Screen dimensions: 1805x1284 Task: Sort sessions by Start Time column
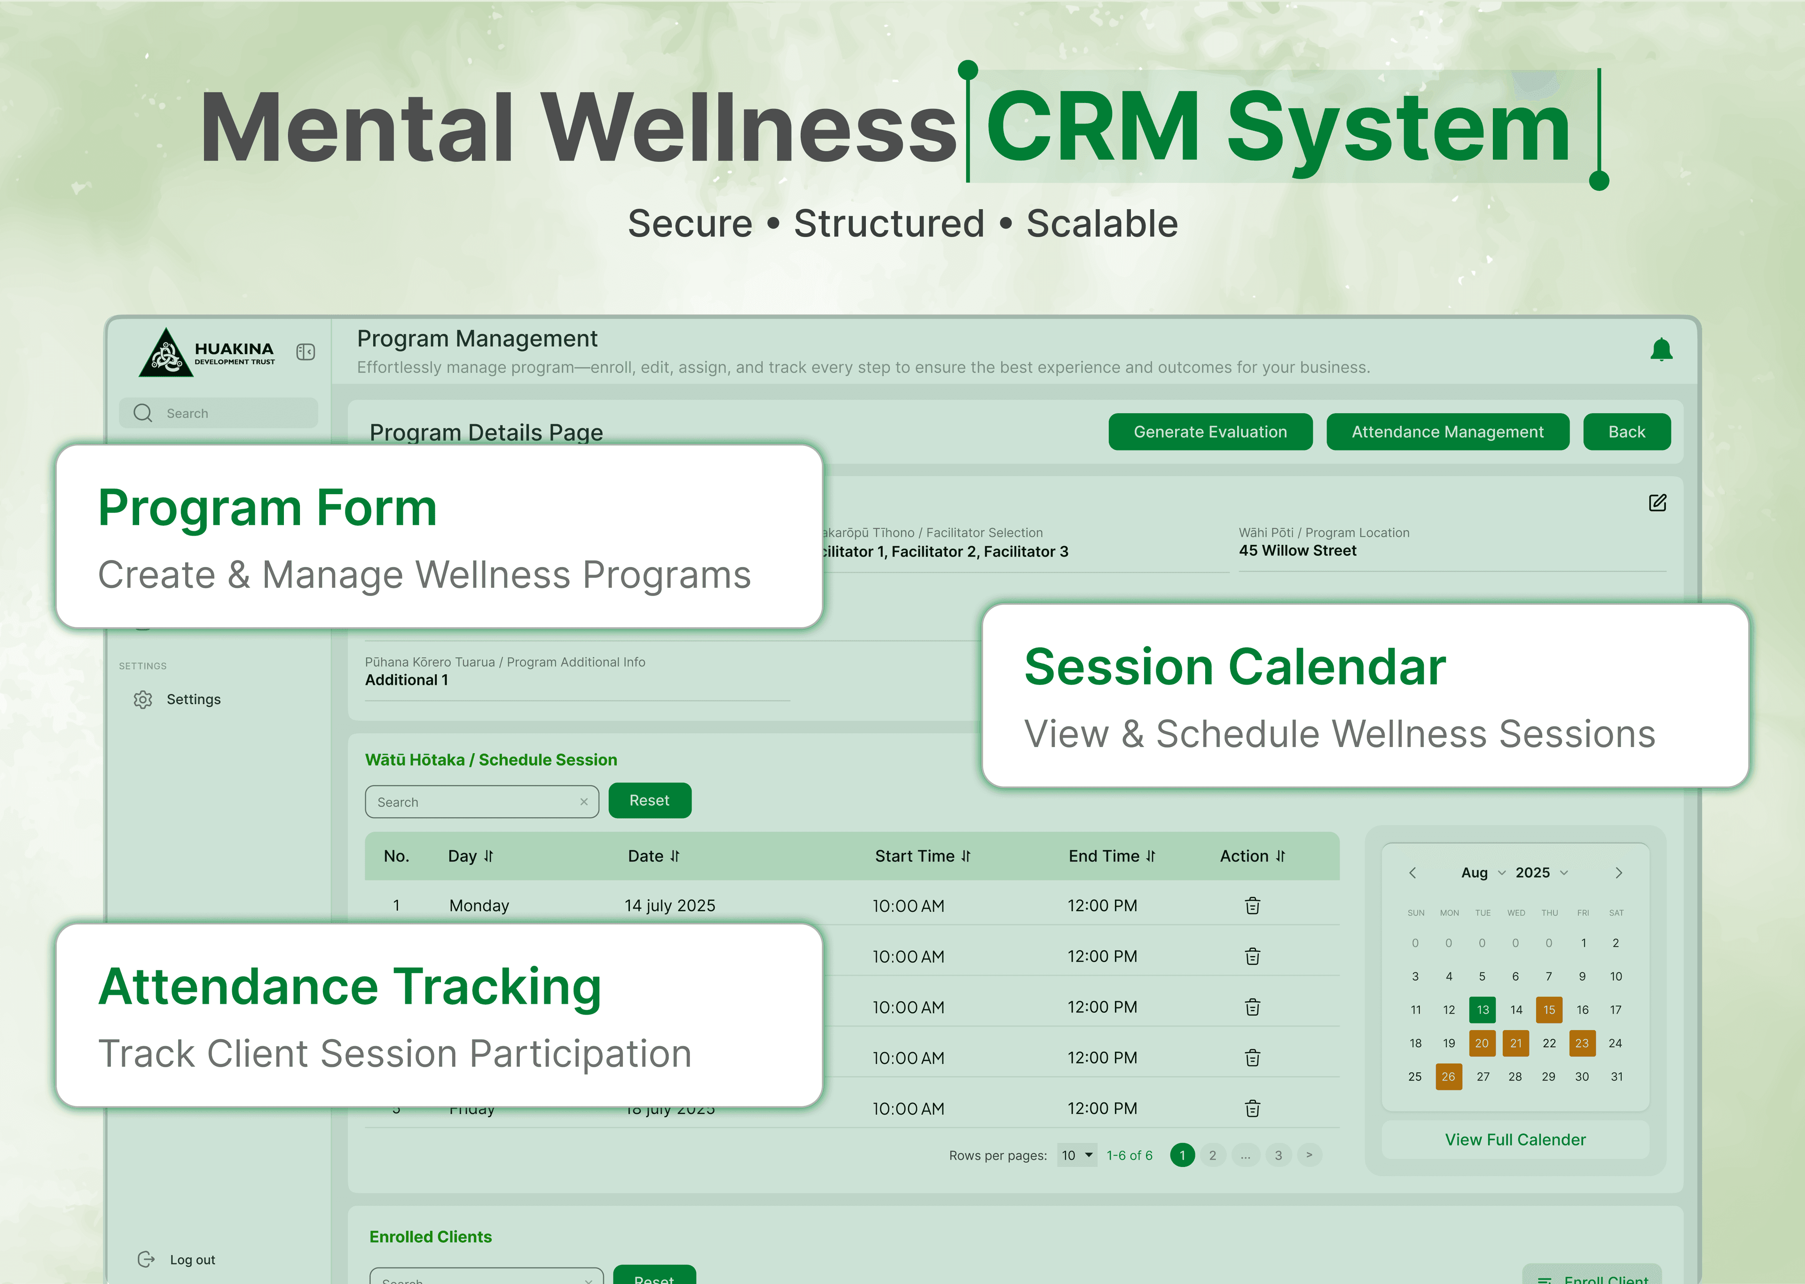pyautogui.click(x=966, y=856)
